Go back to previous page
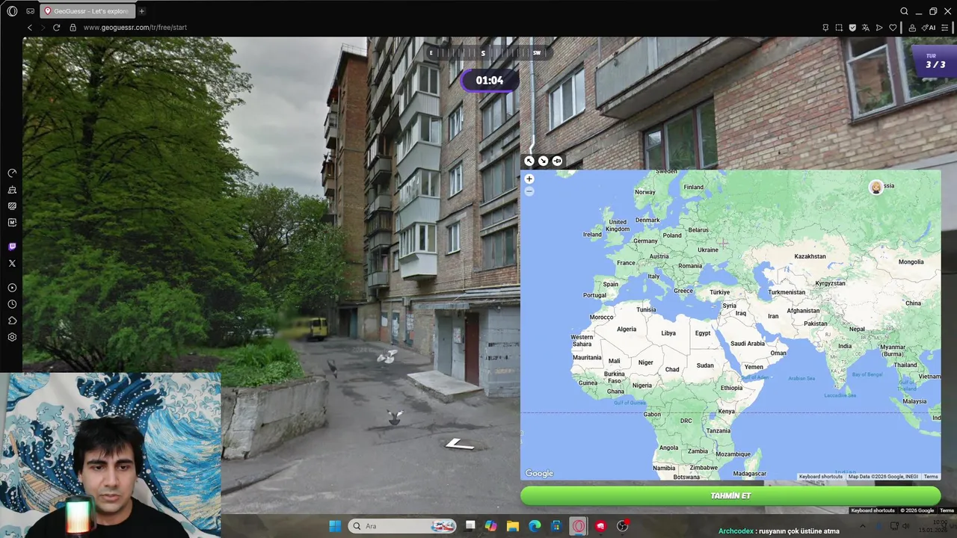 30,28
